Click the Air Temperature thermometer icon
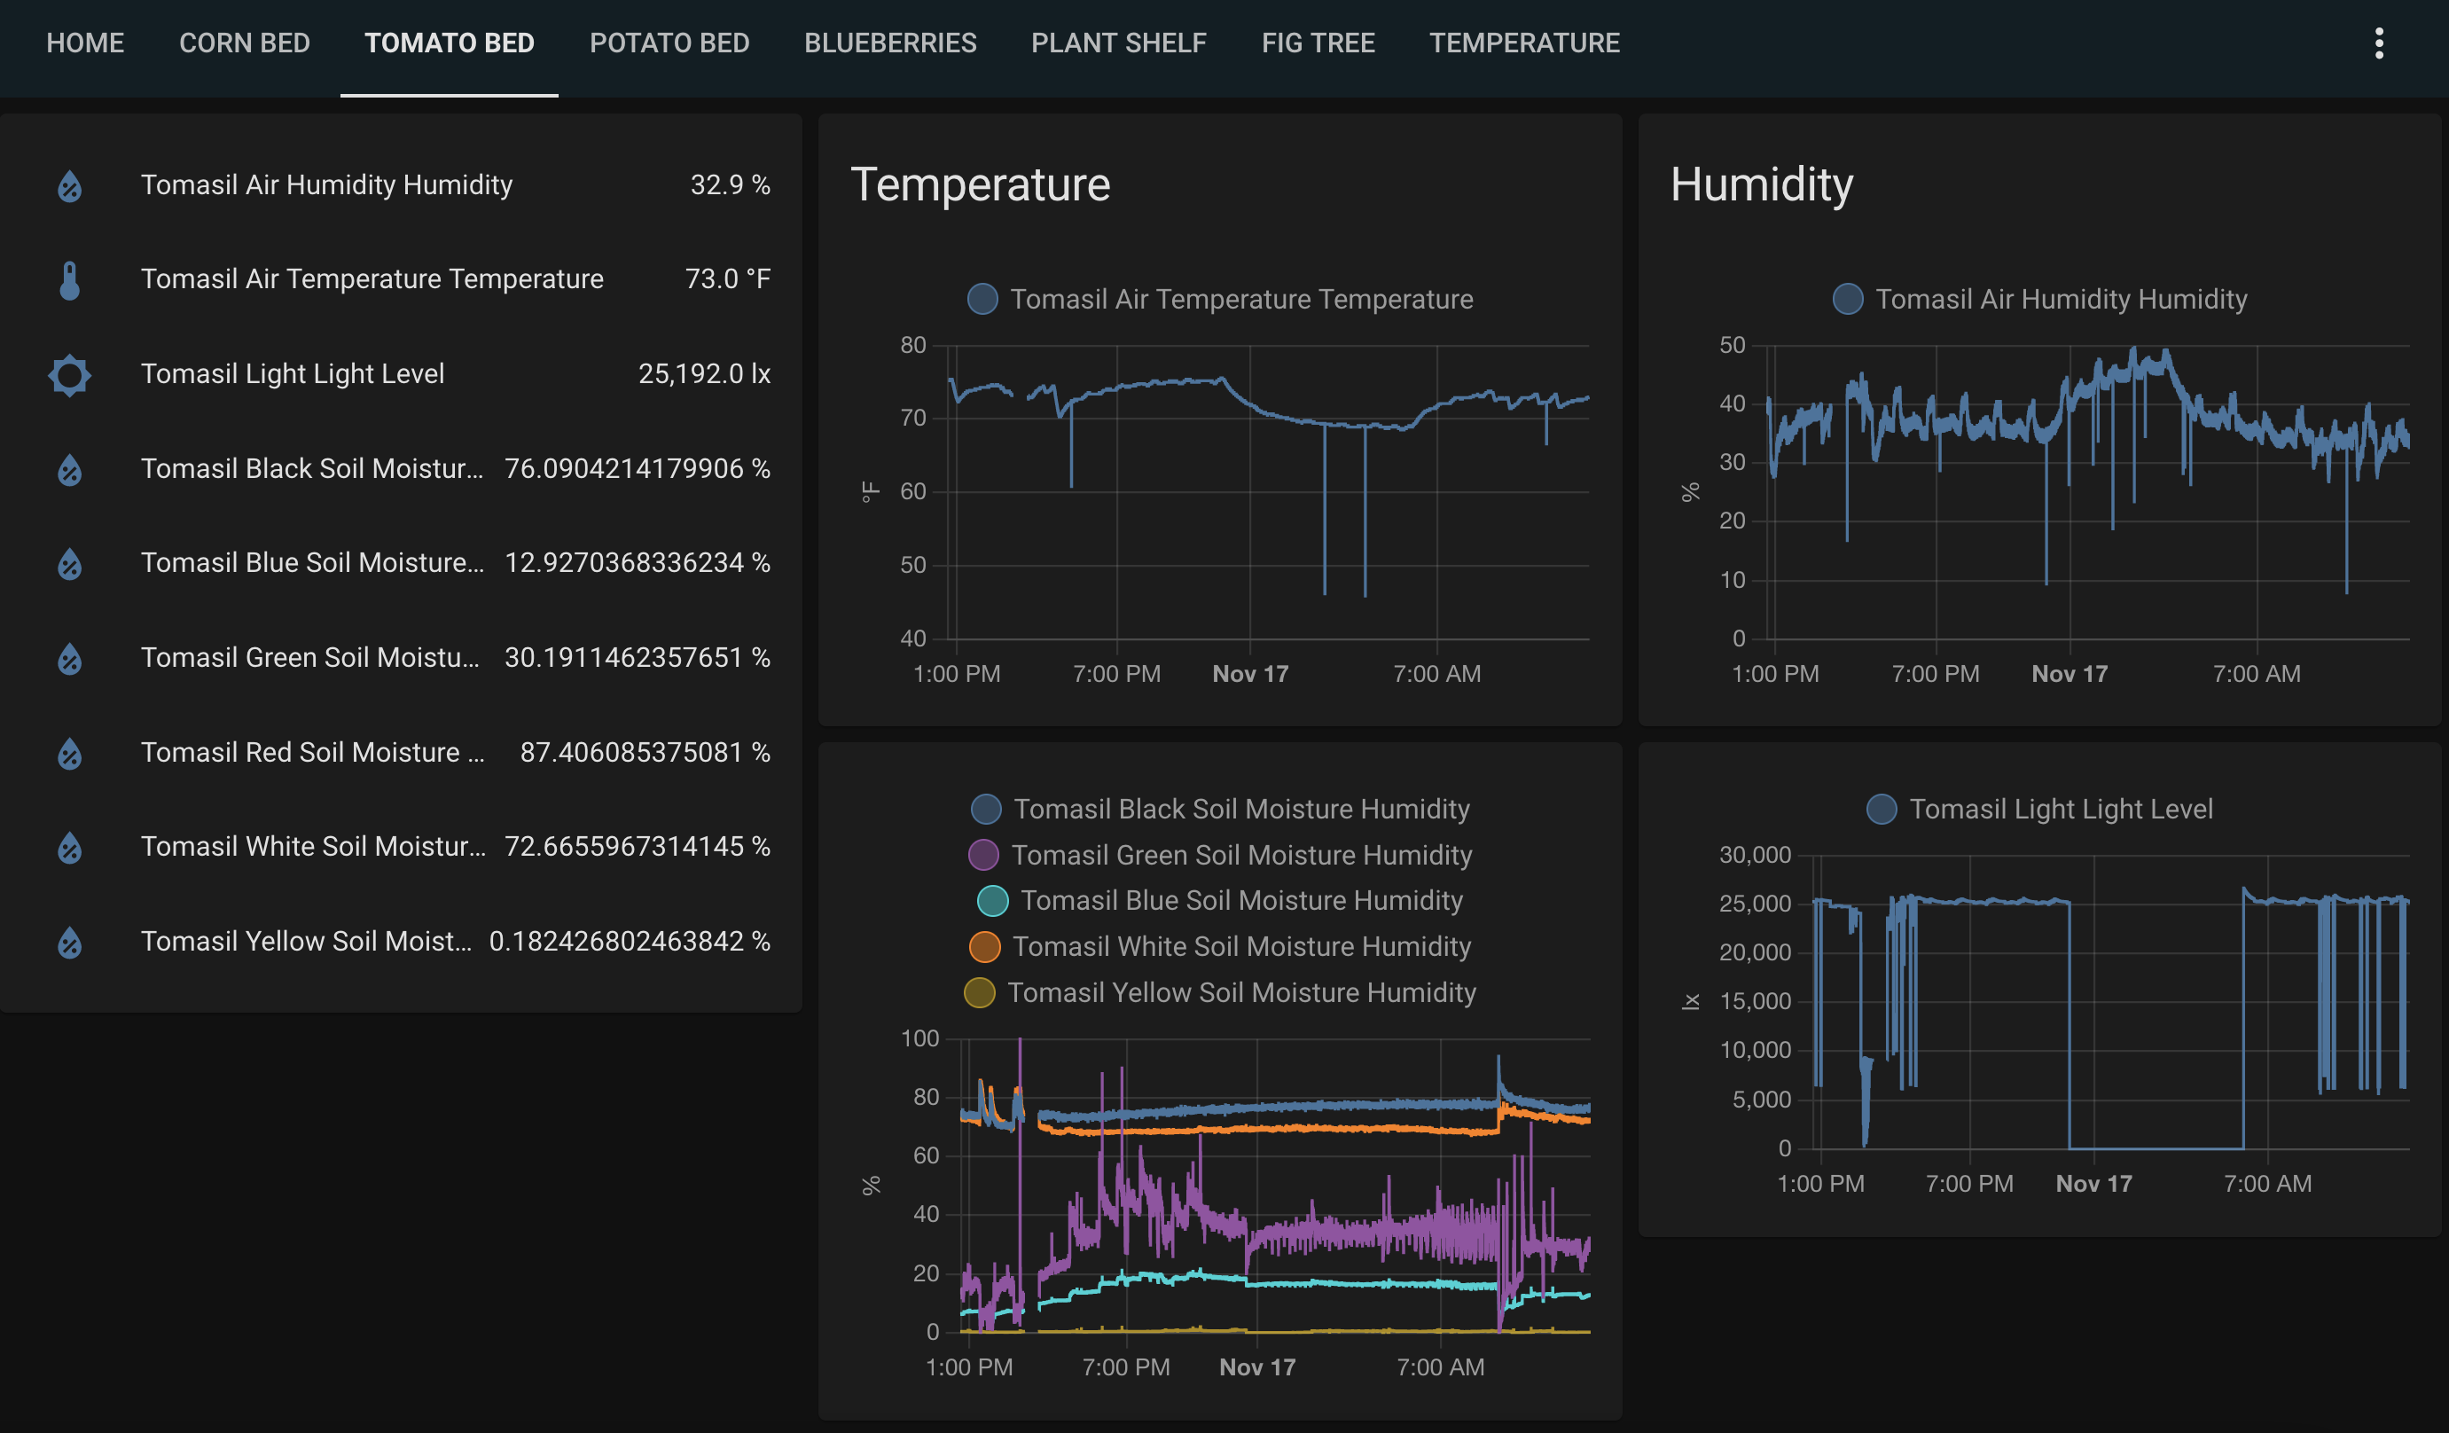The width and height of the screenshot is (2449, 1433). point(69,280)
